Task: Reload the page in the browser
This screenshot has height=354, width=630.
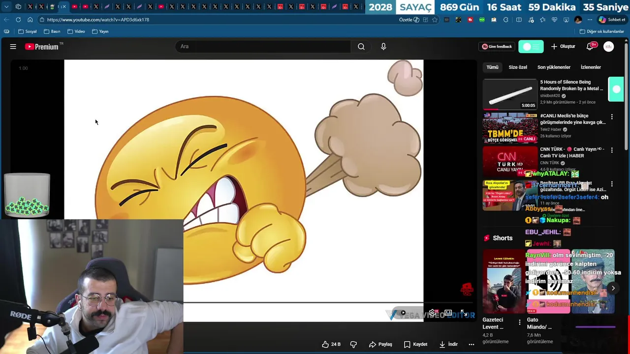Action: (18, 20)
